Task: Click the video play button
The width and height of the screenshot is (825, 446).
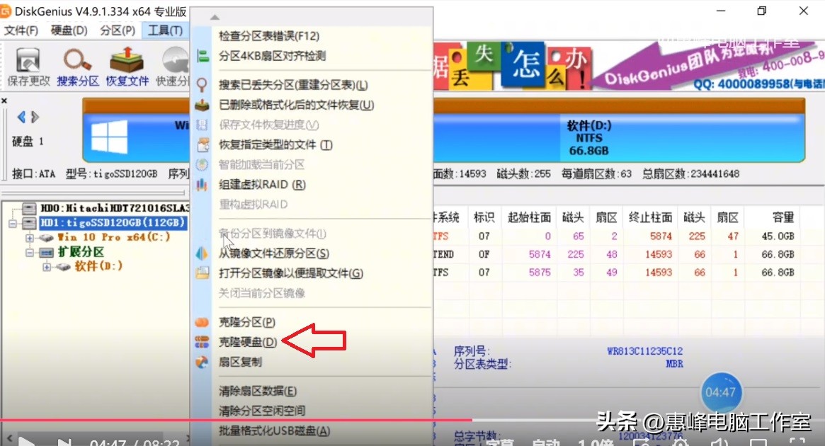Action: click(x=26, y=442)
